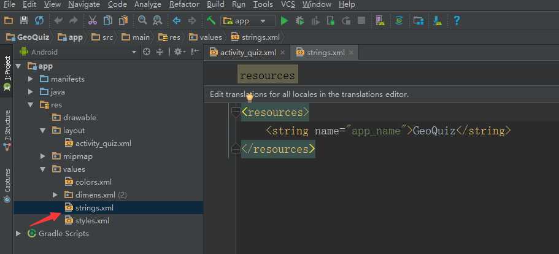Open Help question mark icon
This screenshot has width=559, height=254.
click(x=457, y=21)
